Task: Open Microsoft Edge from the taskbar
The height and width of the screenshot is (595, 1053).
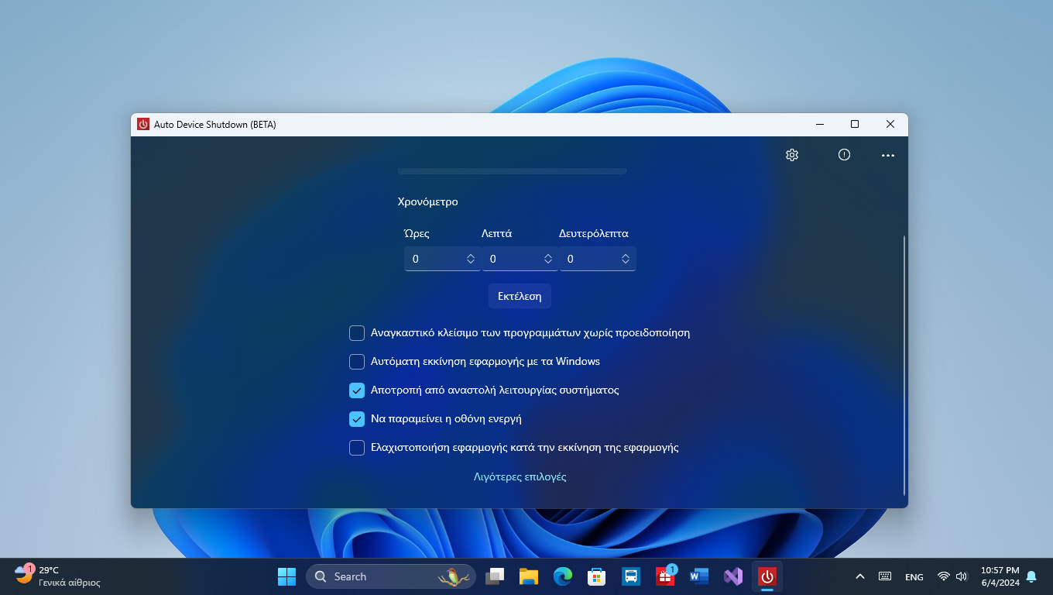Action: [563, 576]
